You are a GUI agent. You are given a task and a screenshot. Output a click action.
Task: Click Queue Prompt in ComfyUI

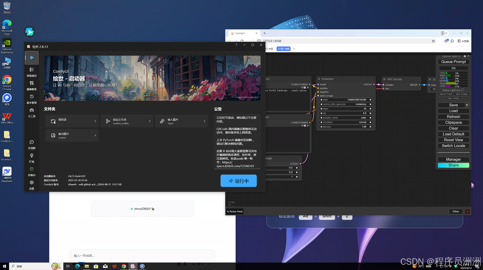(454, 62)
